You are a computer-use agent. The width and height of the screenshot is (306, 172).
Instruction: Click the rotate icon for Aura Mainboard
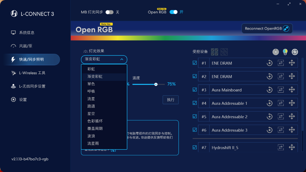click(270, 90)
